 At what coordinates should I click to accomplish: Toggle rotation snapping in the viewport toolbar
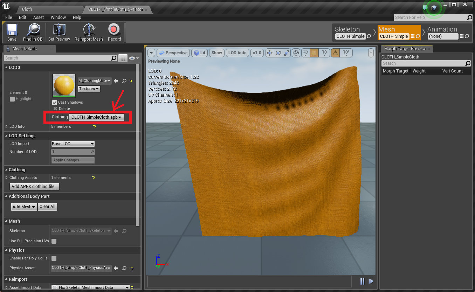(335, 53)
